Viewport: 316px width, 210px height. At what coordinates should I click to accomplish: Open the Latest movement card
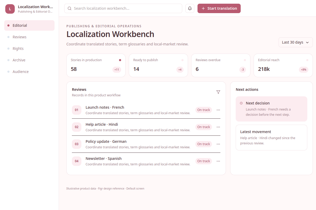pos(271,138)
